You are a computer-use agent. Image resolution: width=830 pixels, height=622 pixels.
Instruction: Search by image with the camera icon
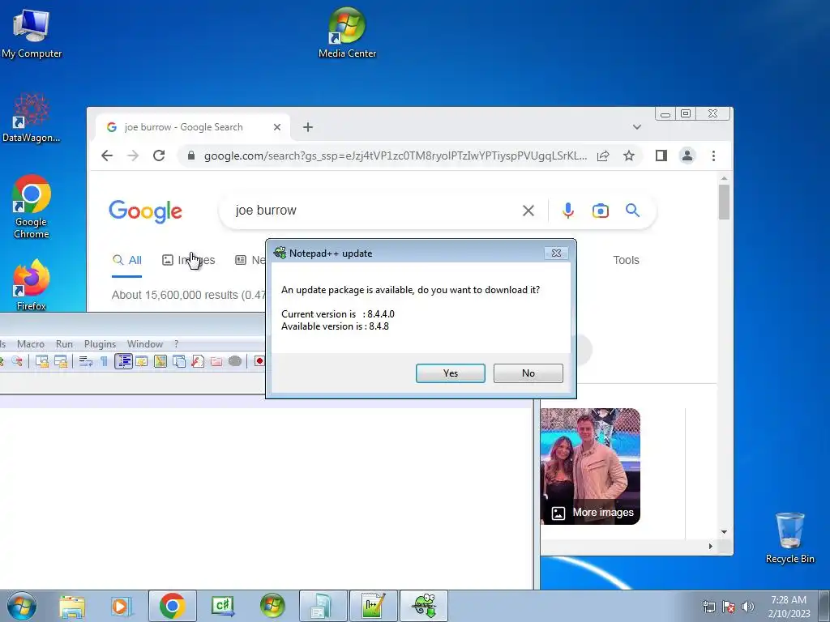click(x=601, y=211)
